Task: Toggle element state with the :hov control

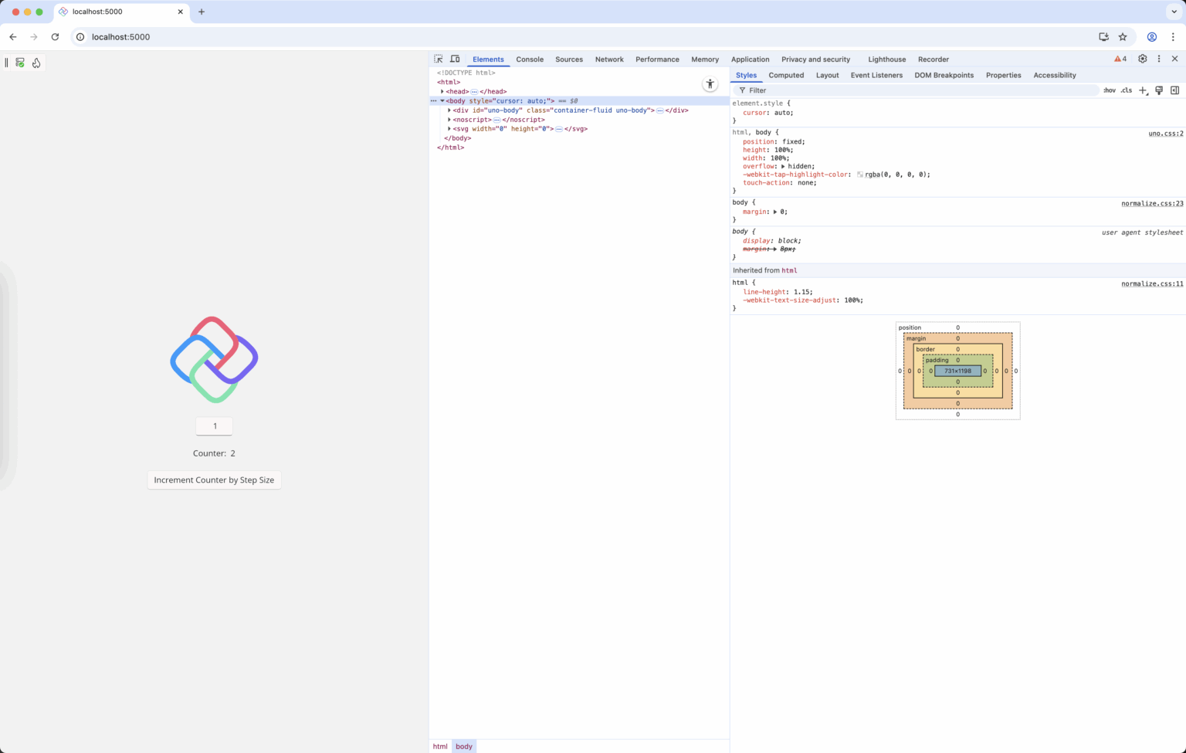Action: pyautogui.click(x=1110, y=90)
